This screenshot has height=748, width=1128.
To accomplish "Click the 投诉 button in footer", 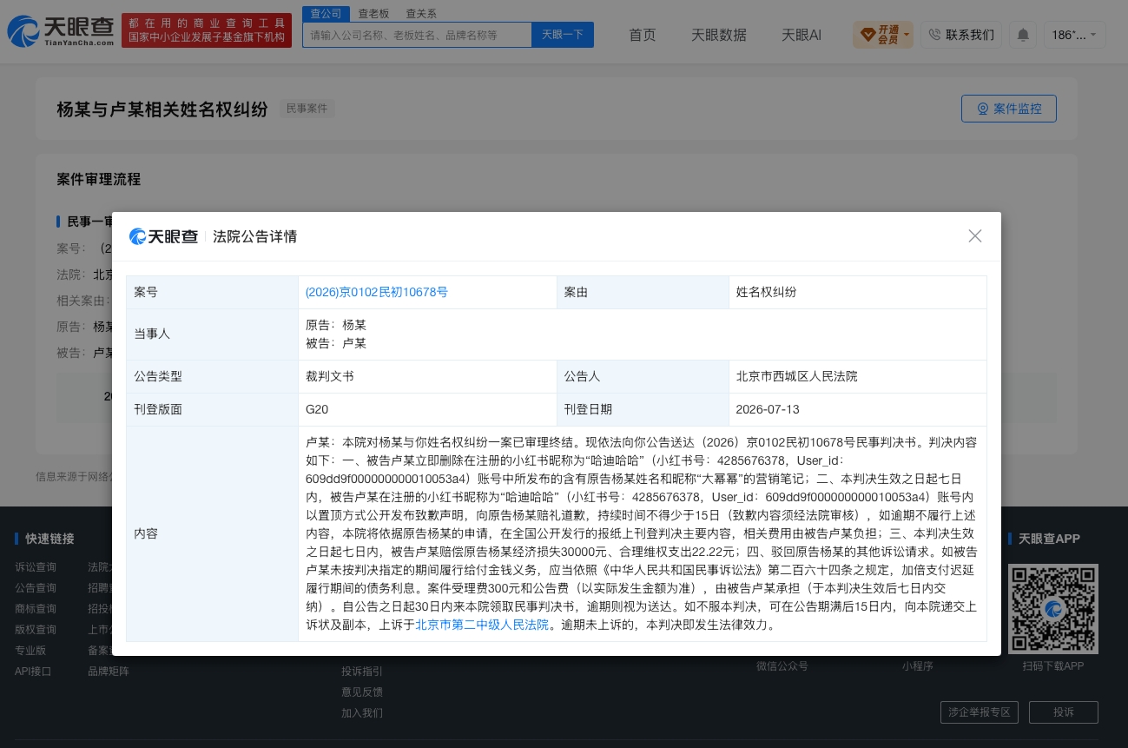I will (1064, 712).
